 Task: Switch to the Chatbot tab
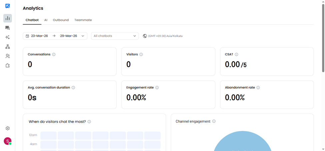point(32,20)
